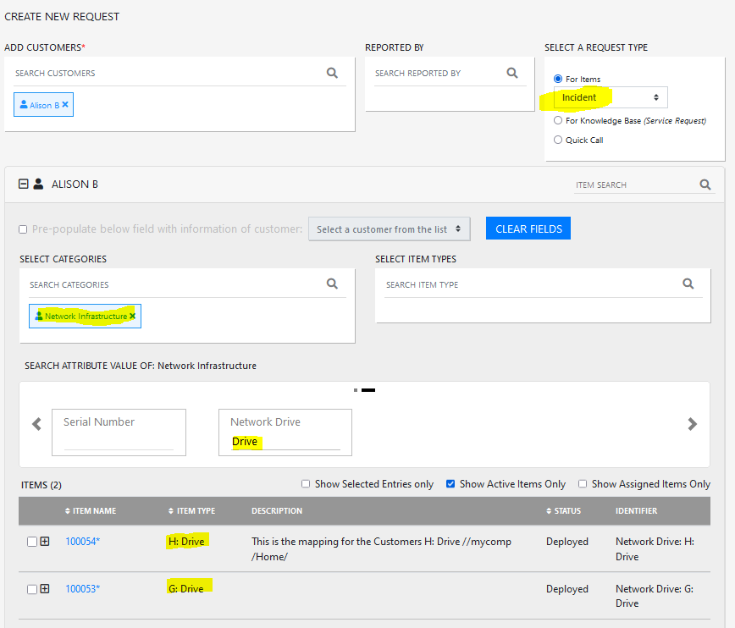Open the Select a customer dropdown
Viewport: 735px width, 628px height.
(x=389, y=229)
